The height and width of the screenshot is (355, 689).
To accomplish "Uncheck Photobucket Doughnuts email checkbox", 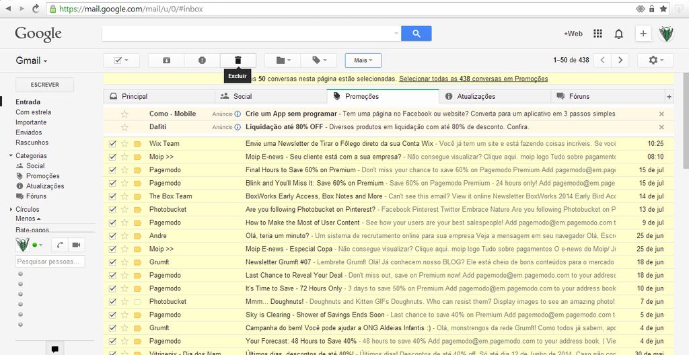I will tap(112, 302).
